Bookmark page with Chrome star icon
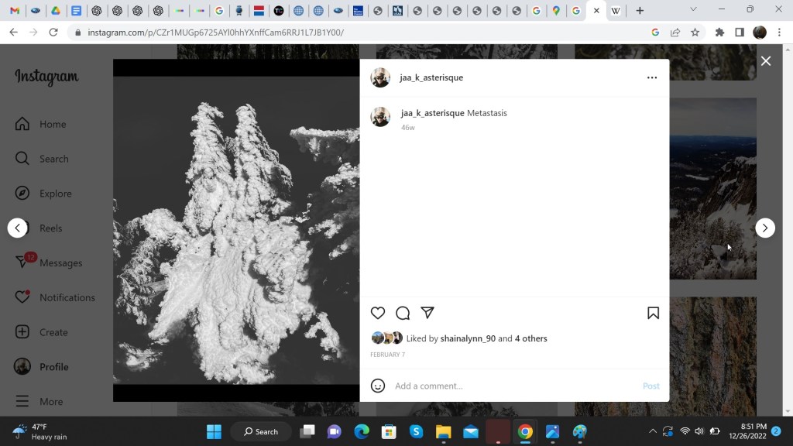The image size is (793, 446). (695, 33)
